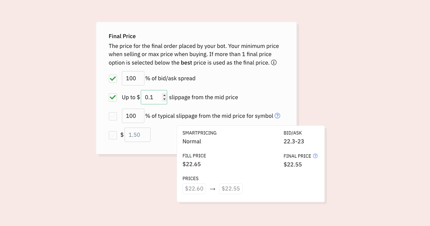Open the help icon beside typical slippage option
Image resolution: width=430 pixels, height=226 pixels.
[x=277, y=116]
